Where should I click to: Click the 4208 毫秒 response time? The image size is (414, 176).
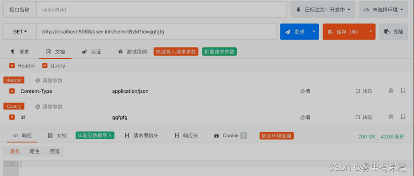click(x=393, y=136)
